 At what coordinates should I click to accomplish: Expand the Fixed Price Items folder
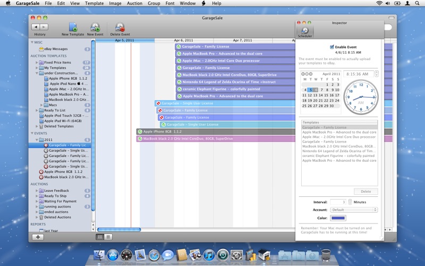pyautogui.click(x=37, y=62)
